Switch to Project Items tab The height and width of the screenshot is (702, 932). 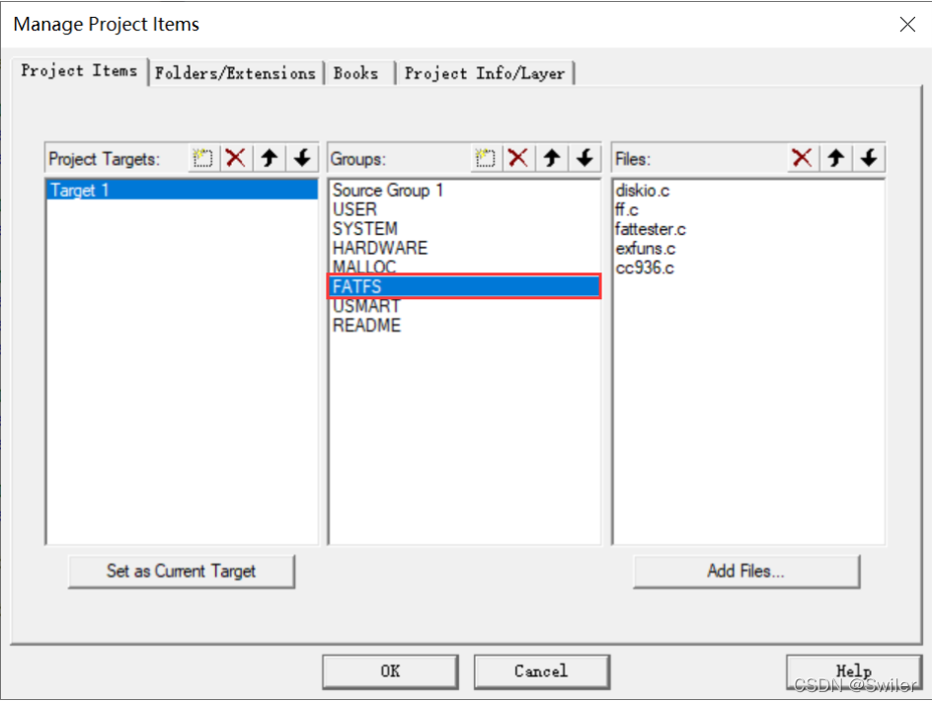click(x=79, y=71)
